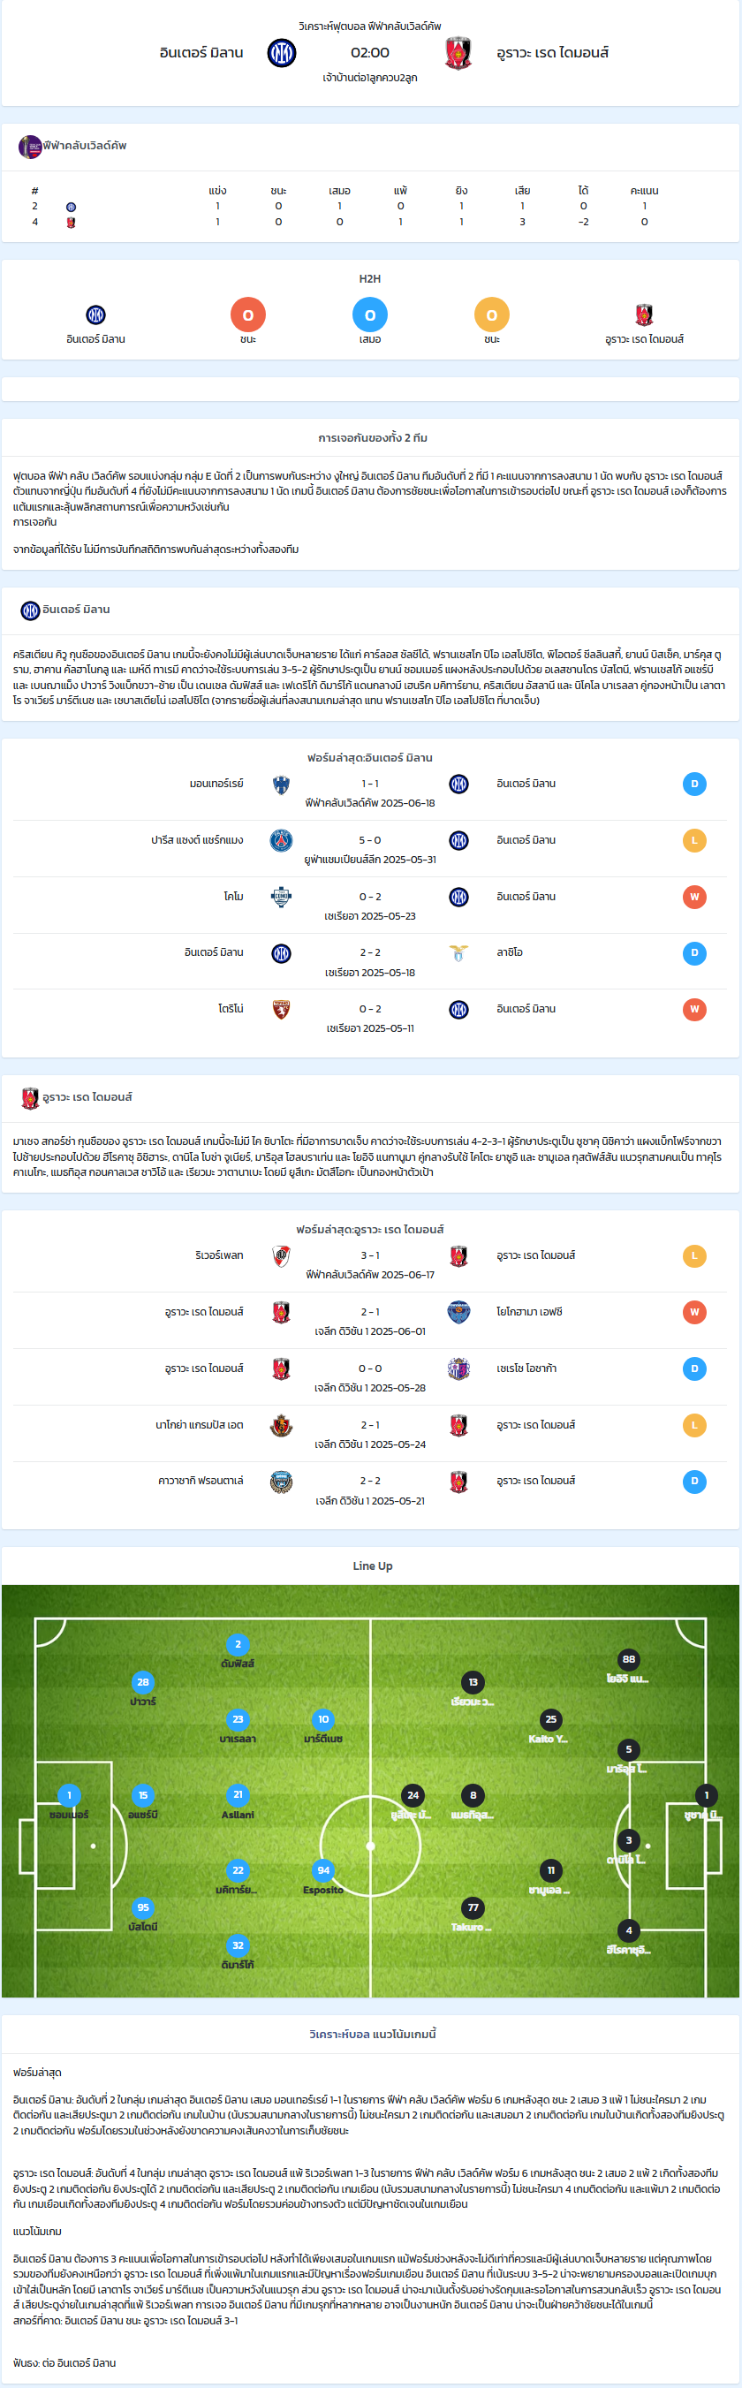Open the FIFA Club World Cup league logo
Viewport: 742px width, 2388px height.
(31, 147)
